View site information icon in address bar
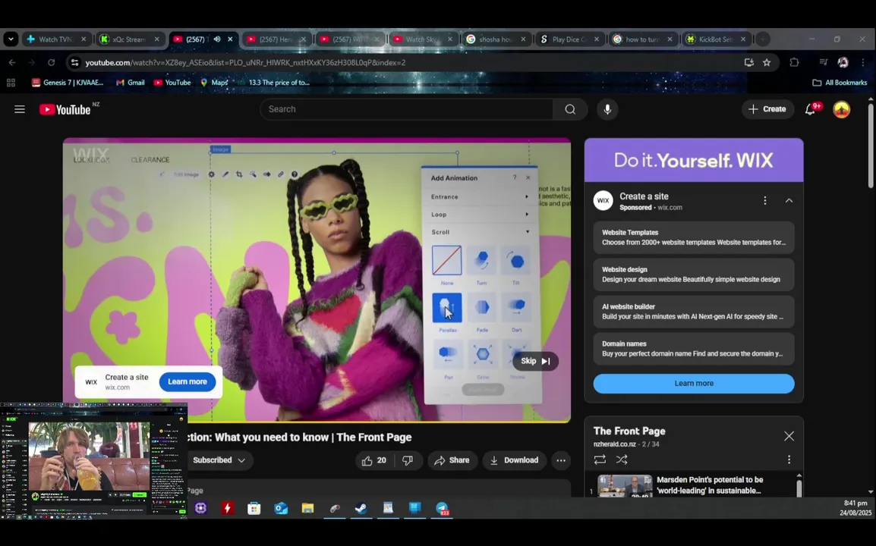 pos(74,62)
